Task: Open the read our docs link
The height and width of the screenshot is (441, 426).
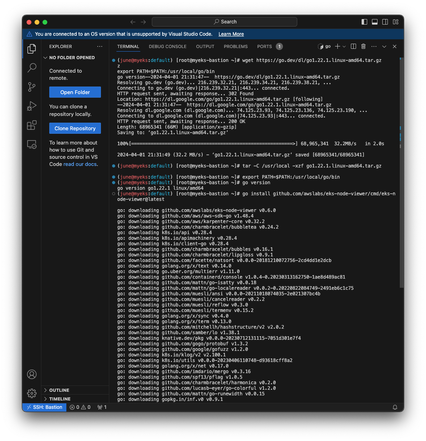Action: tap(80, 164)
